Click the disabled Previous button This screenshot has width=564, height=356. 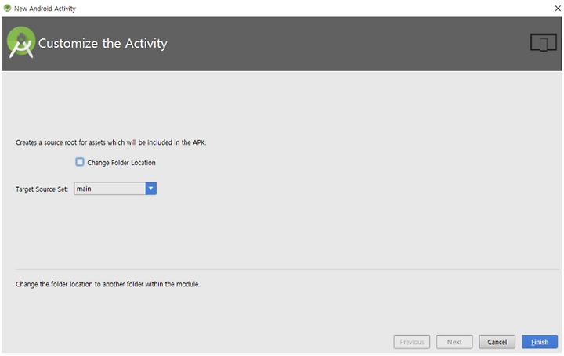coord(411,342)
